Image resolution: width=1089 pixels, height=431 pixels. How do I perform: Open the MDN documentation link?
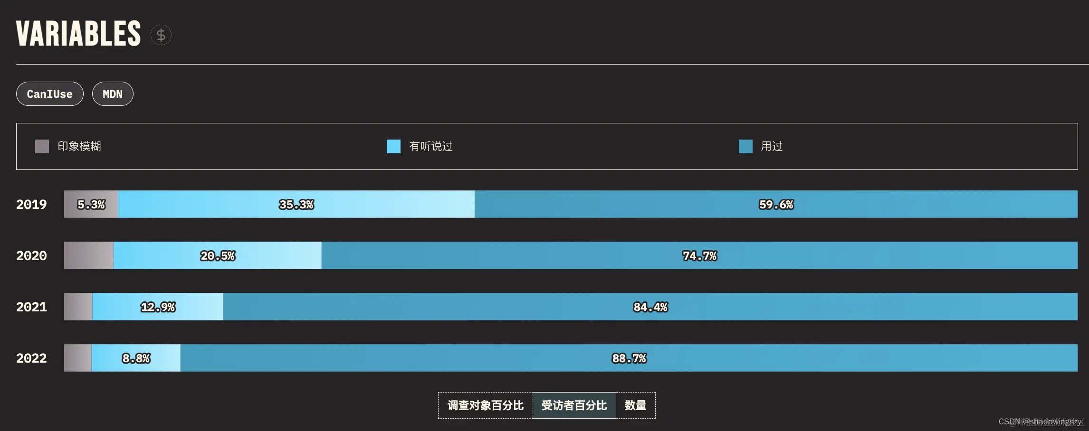click(112, 94)
